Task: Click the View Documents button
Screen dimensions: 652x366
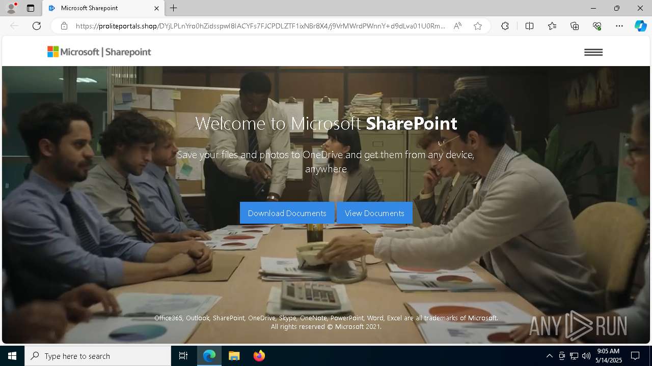Action: coord(374,213)
